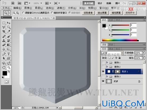Screen dimensions: 147x110
Task: Toggle visibility of 形状 1 layer
Action: [x=103, y=72]
